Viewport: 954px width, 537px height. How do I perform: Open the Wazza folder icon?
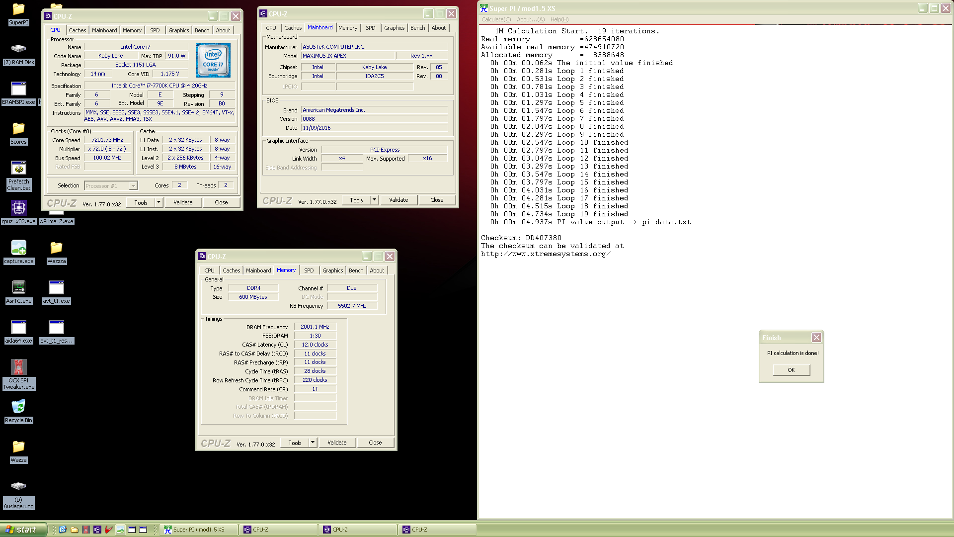pos(18,451)
